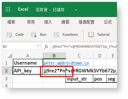Select column A header

(28, 56)
